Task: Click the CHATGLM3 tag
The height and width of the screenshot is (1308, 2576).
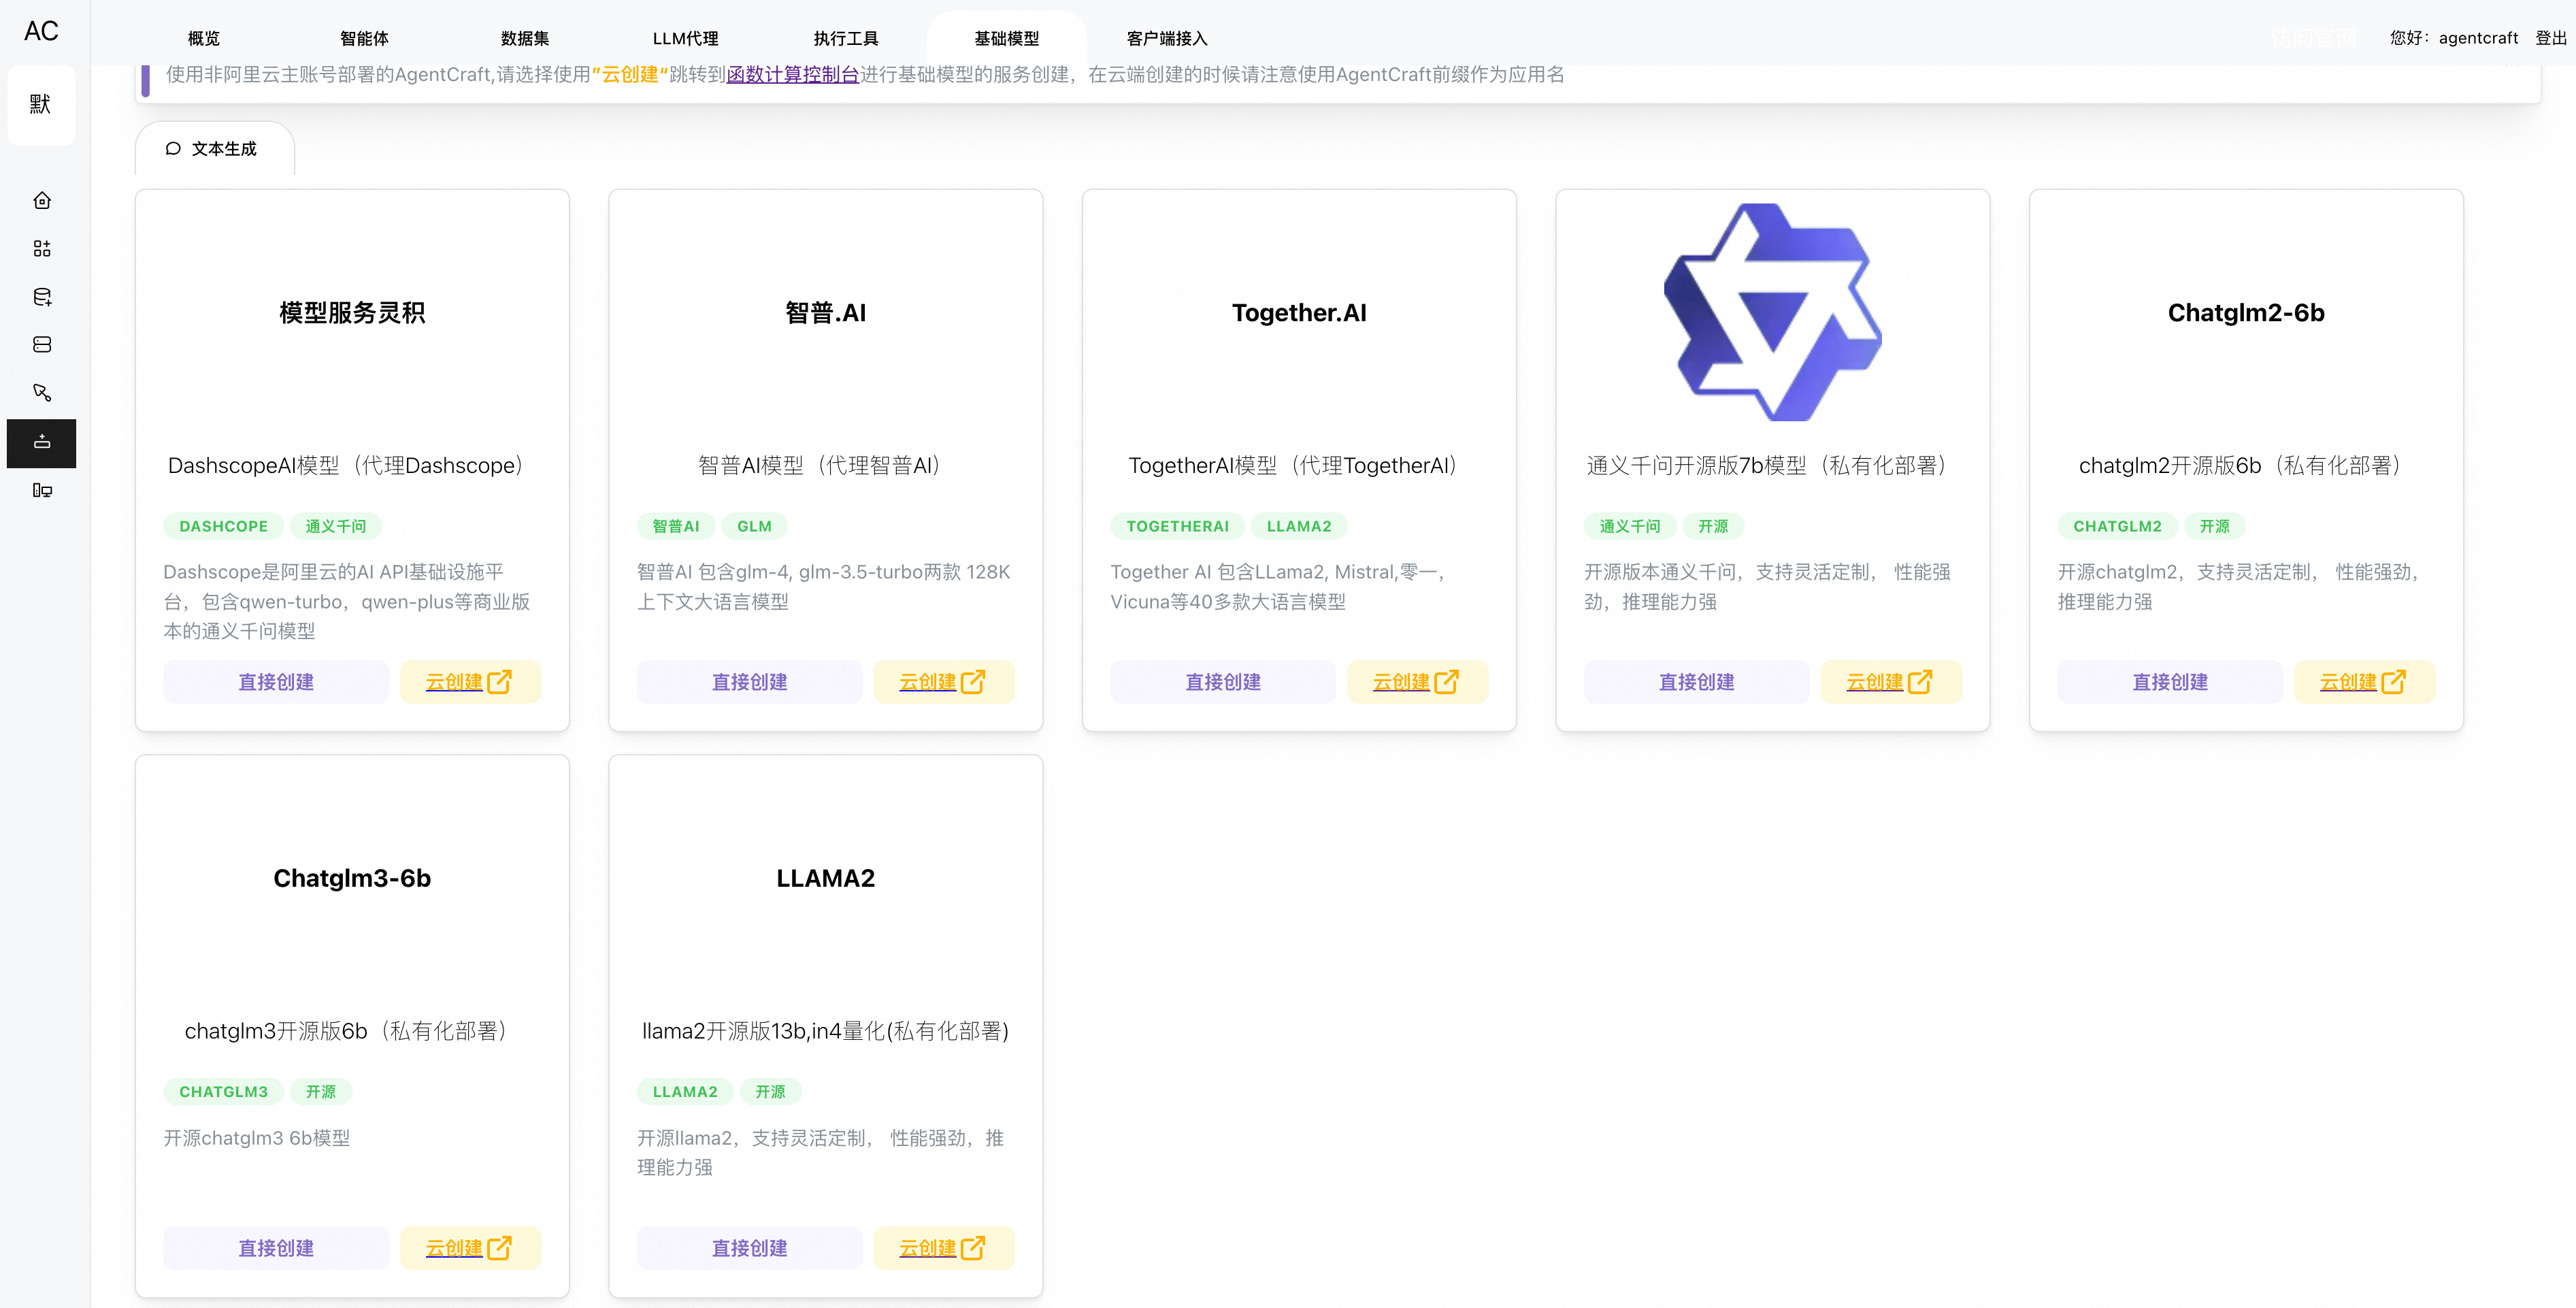Action: (223, 1092)
